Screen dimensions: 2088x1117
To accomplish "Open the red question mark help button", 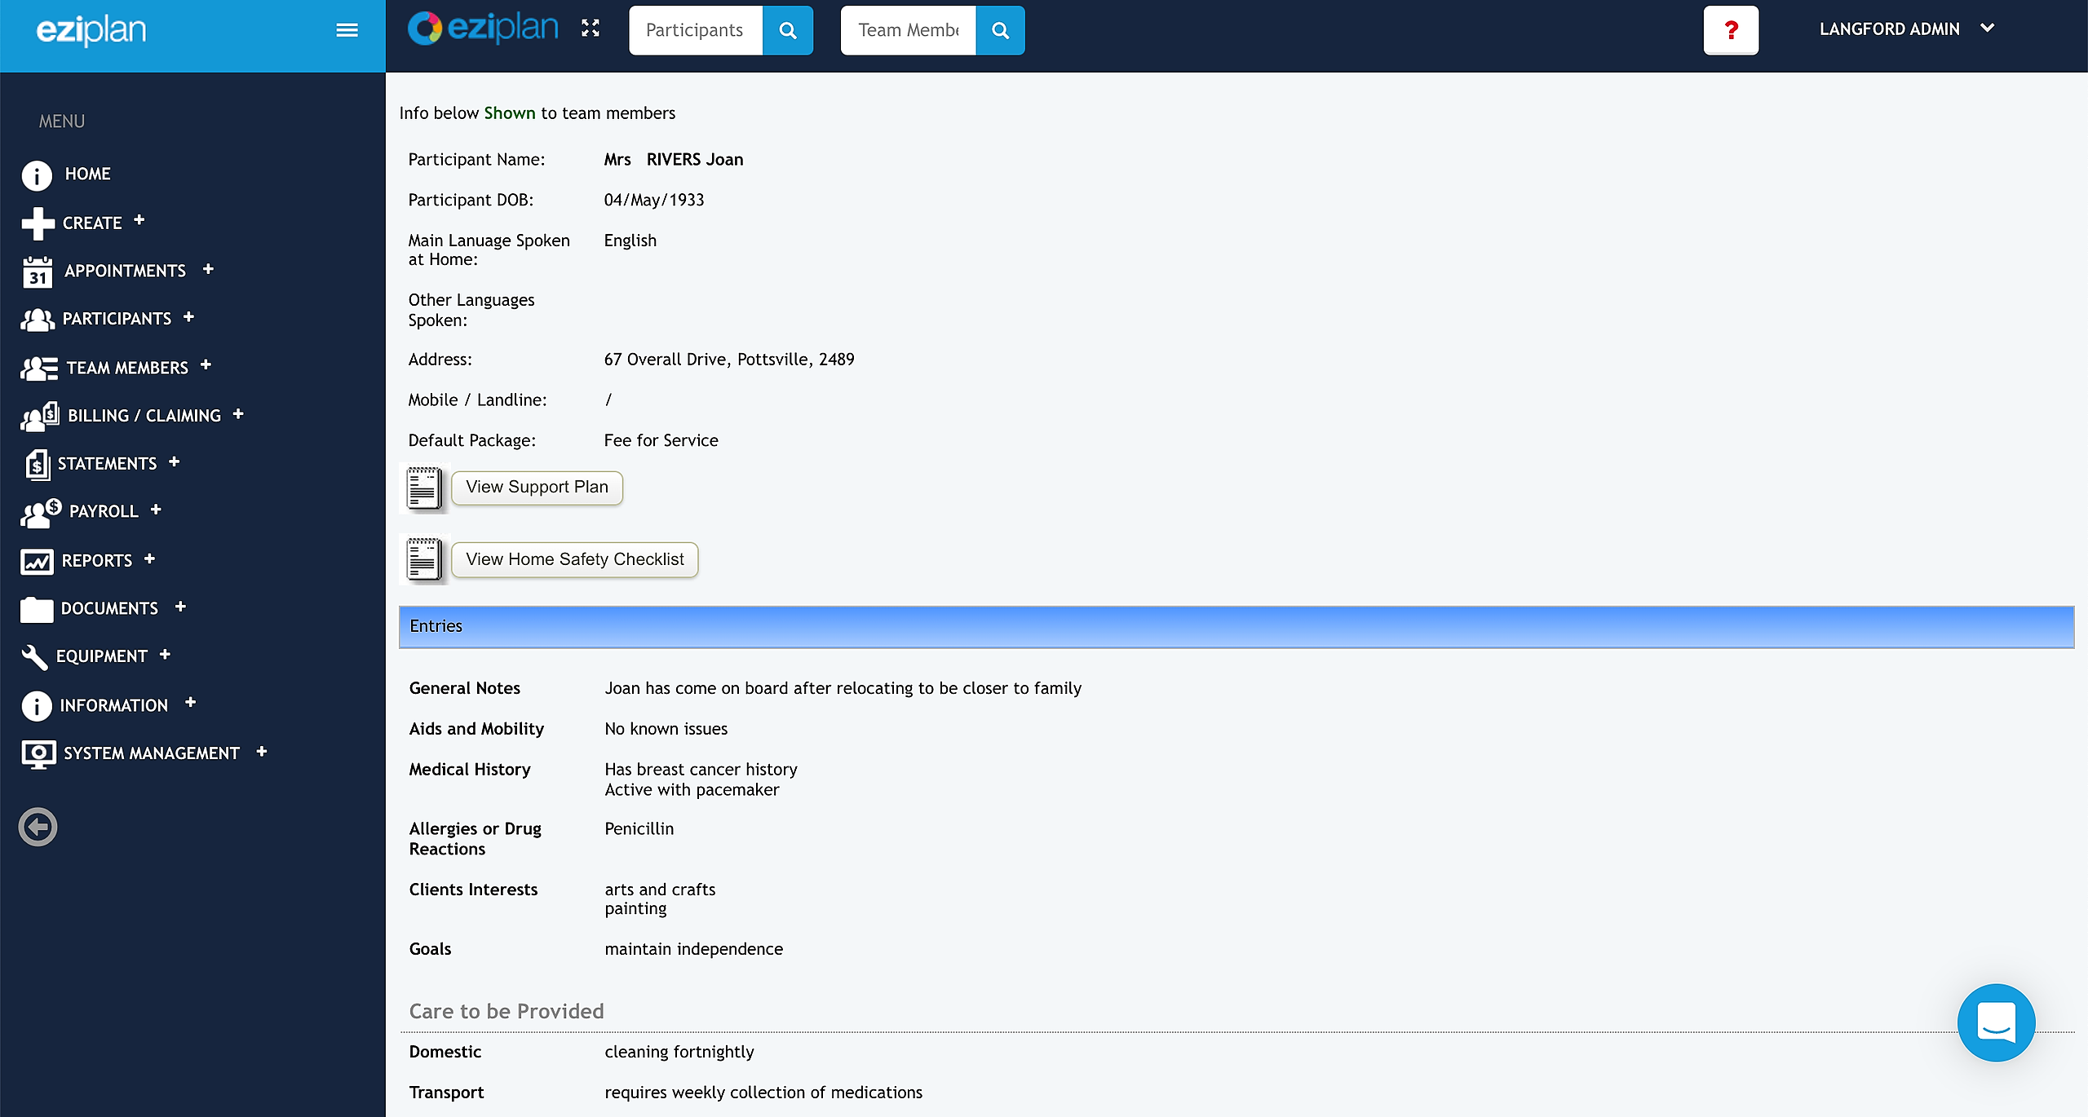I will (x=1731, y=30).
